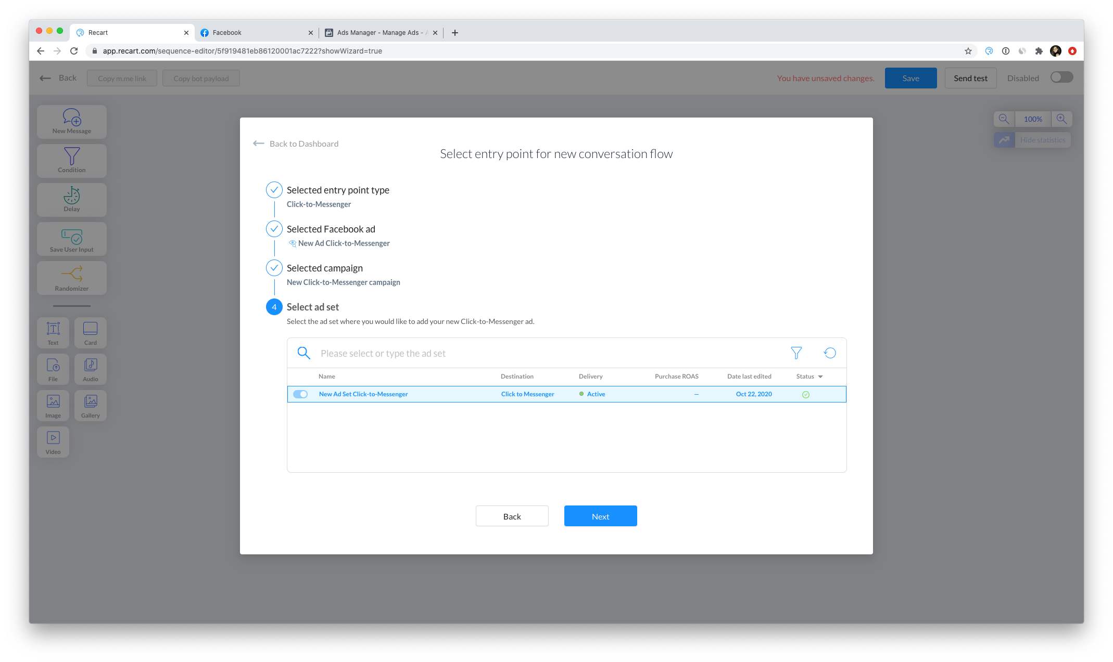Select the Condition funnel tool

click(72, 161)
